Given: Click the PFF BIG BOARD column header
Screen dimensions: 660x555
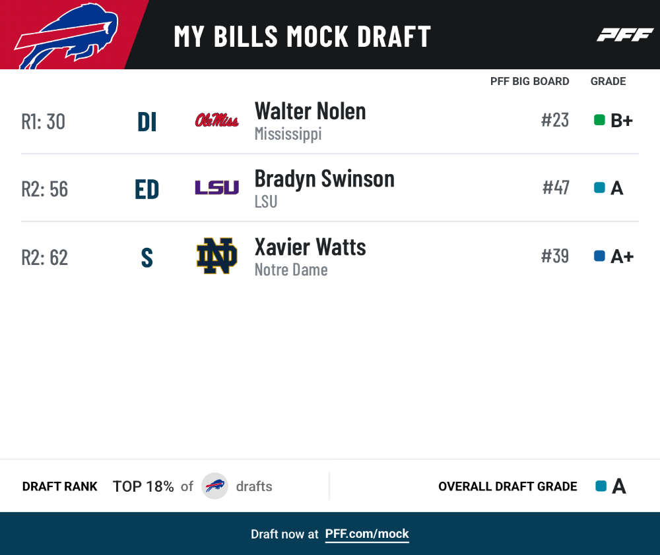Looking at the screenshot, I should [x=529, y=81].
